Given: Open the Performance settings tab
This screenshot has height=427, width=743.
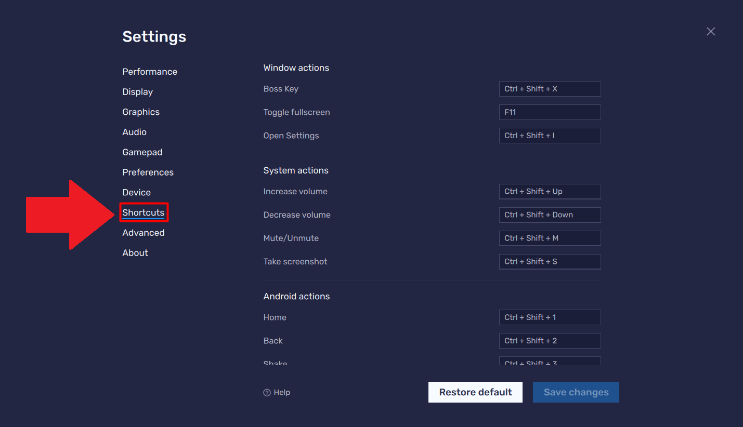Looking at the screenshot, I should click(150, 72).
